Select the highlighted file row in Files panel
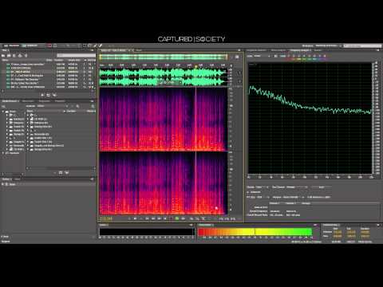 click(48, 72)
